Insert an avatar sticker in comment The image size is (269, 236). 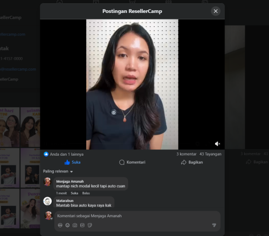60,225
